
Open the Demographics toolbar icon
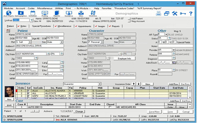pos(21,14)
